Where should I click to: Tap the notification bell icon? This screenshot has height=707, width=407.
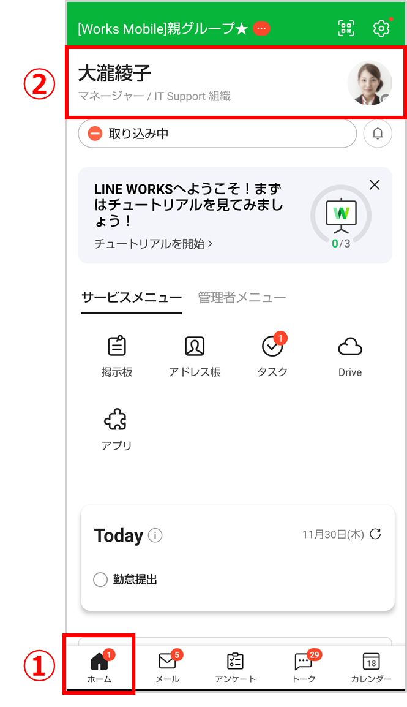click(x=378, y=134)
